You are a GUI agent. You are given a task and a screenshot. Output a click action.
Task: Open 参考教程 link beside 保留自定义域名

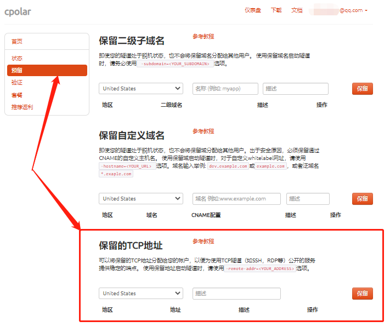pyautogui.click(x=203, y=131)
